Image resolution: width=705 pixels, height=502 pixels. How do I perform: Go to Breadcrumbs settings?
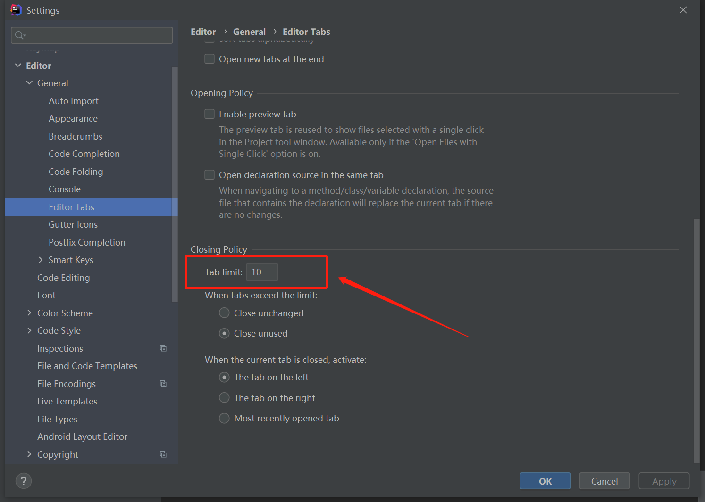pyautogui.click(x=76, y=136)
